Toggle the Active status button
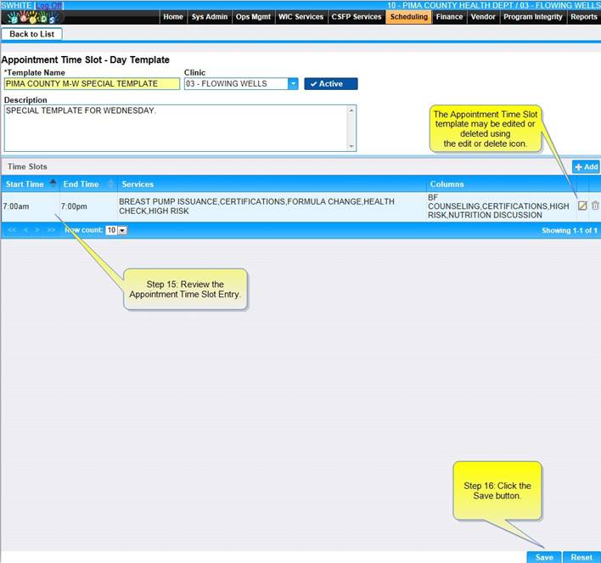Viewport: 601px width, 563px height. [x=330, y=84]
